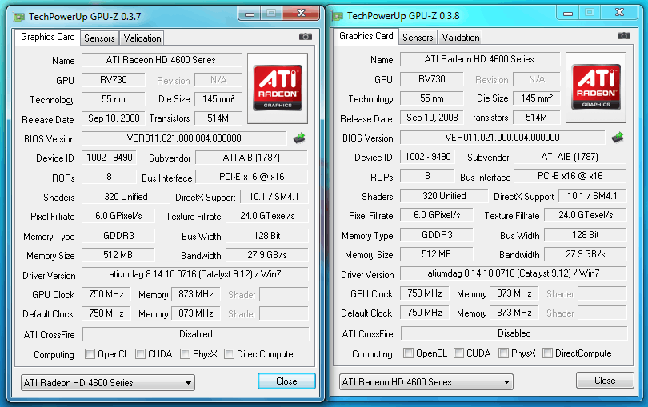
Task: Click the Name field in GPU-Z 0.3.7
Action: coord(161,60)
